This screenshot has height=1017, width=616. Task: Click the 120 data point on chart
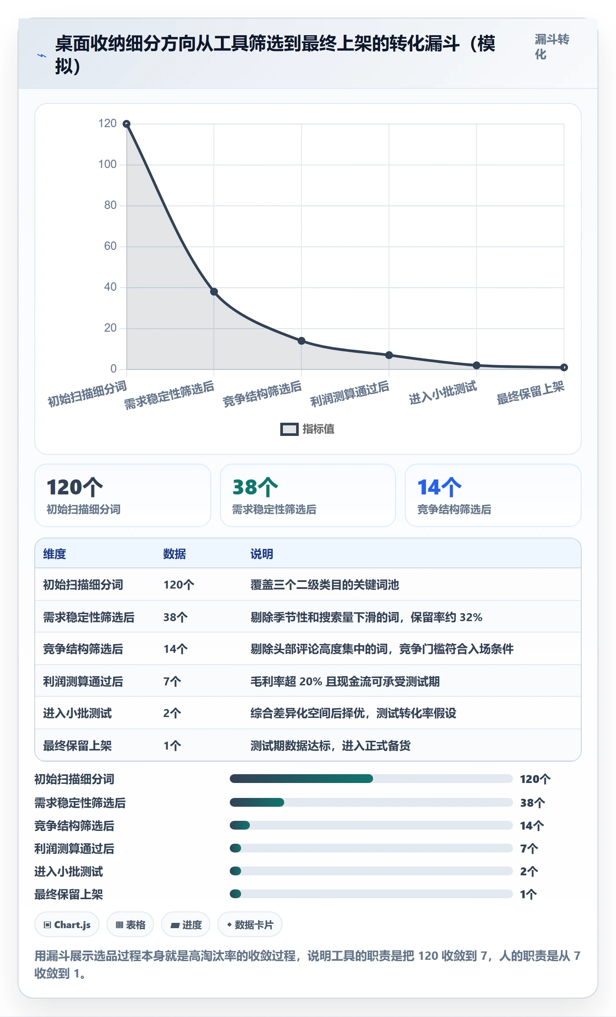pyautogui.click(x=127, y=124)
